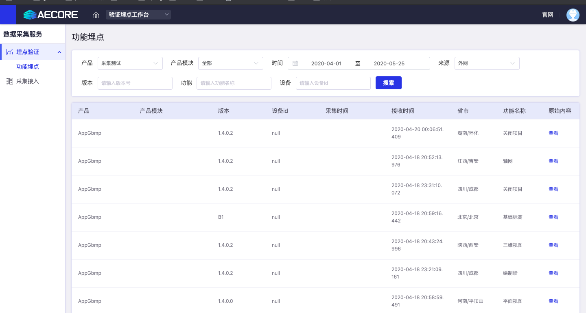Click the hamburger menu icon
586x313 pixels.
tap(8, 15)
